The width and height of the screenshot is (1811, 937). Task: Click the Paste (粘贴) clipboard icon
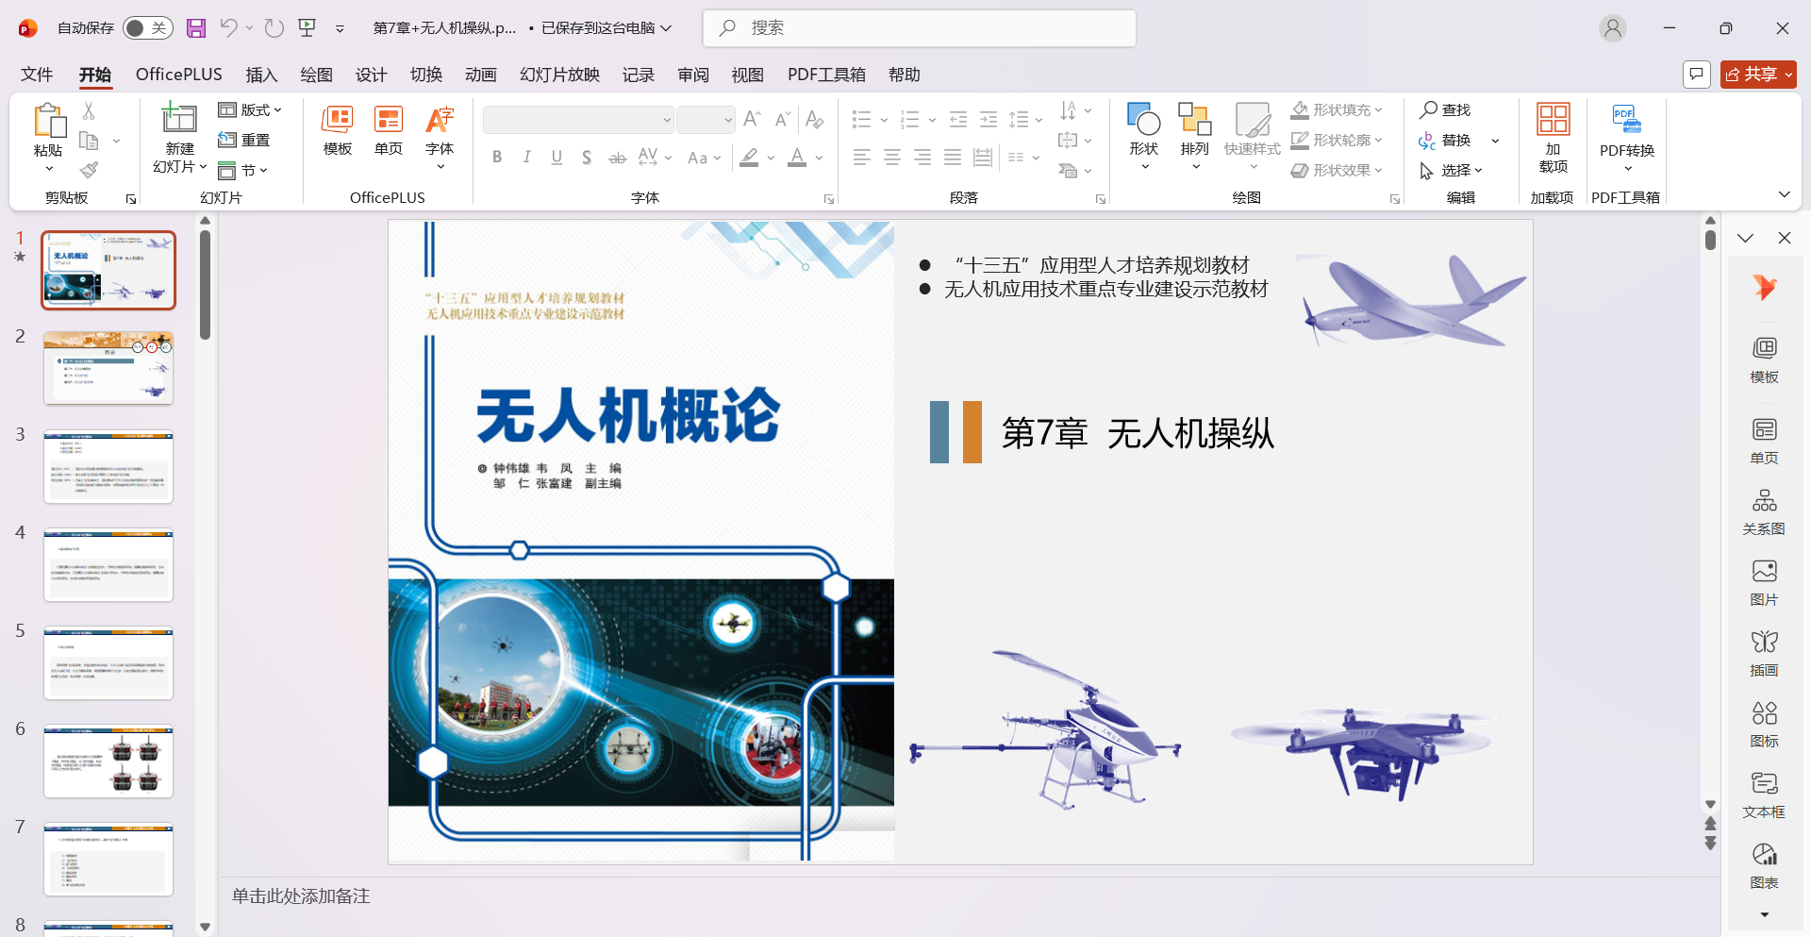pos(49,122)
